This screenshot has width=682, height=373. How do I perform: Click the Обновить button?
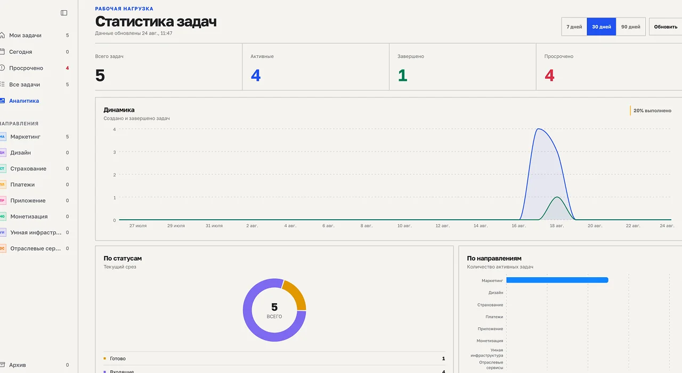[x=665, y=27]
